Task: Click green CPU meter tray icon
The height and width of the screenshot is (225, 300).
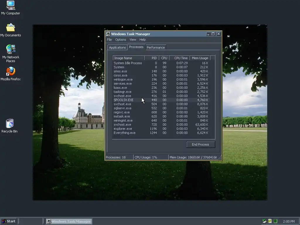Action: (275, 221)
